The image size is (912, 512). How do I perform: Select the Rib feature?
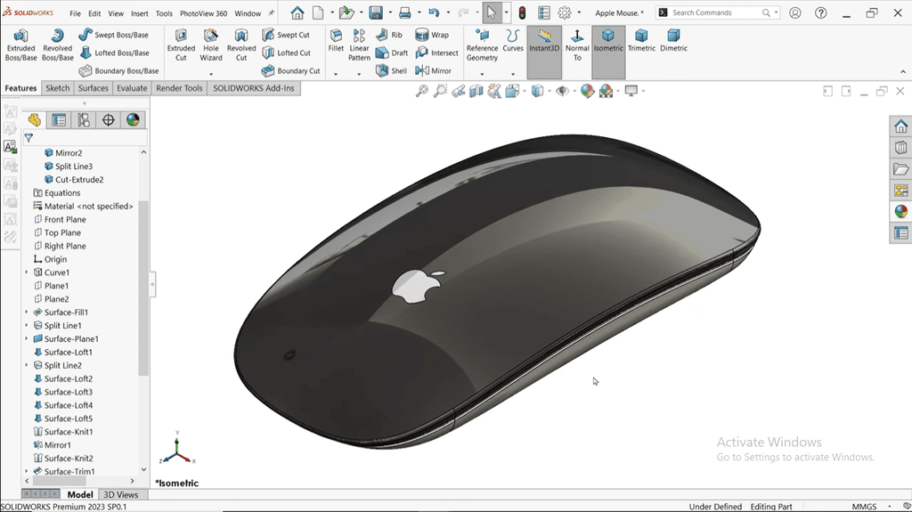(x=389, y=35)
